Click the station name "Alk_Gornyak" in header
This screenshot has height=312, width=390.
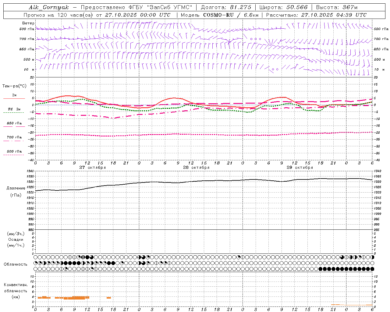(x=49, y=7)
